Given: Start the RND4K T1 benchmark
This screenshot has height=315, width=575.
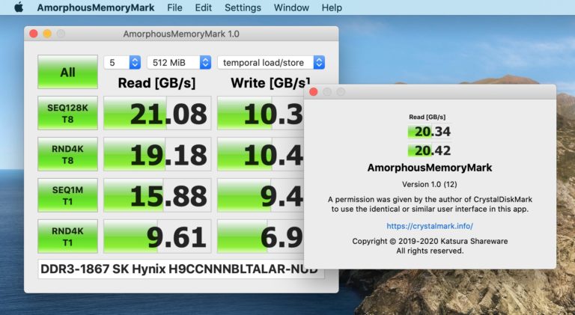Looking at the screenshot, I should click(67, 236).
